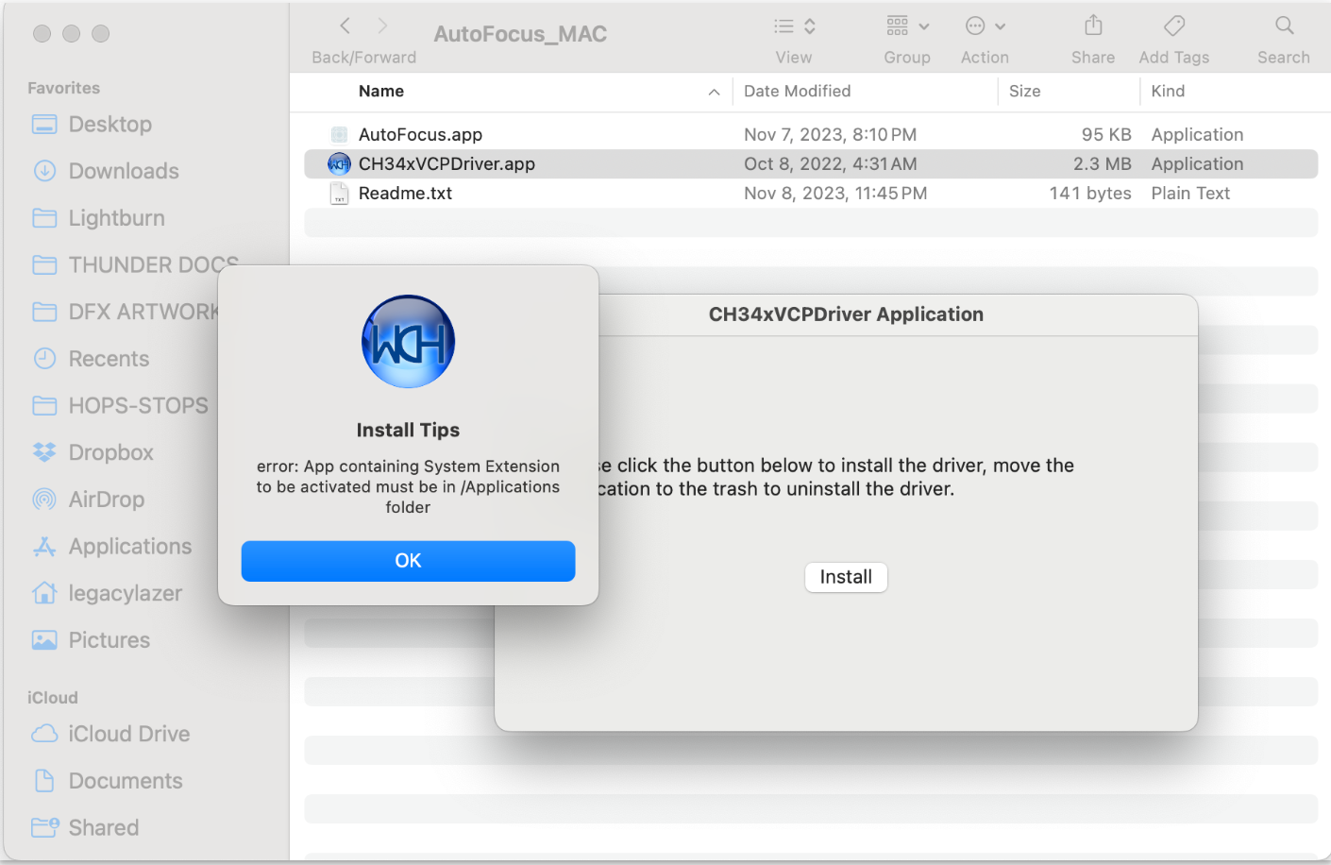
Task: Open Search with the magnifier icon
Action: [x=1284, y=25]
